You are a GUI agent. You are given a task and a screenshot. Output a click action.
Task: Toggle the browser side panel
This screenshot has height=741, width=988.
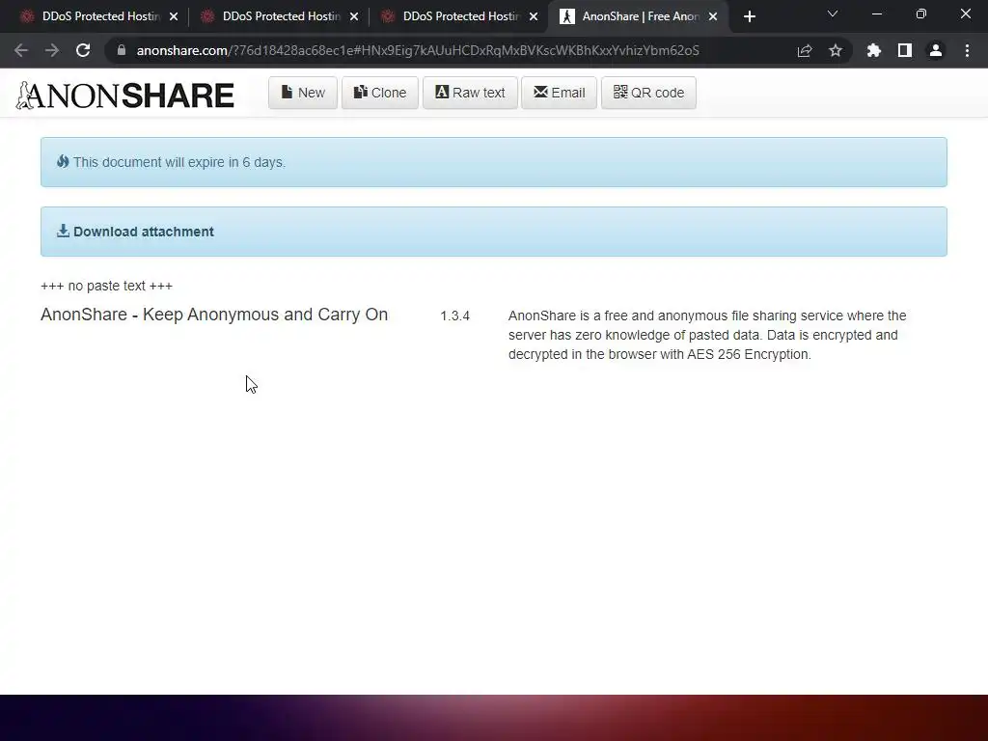coord(905,50)
